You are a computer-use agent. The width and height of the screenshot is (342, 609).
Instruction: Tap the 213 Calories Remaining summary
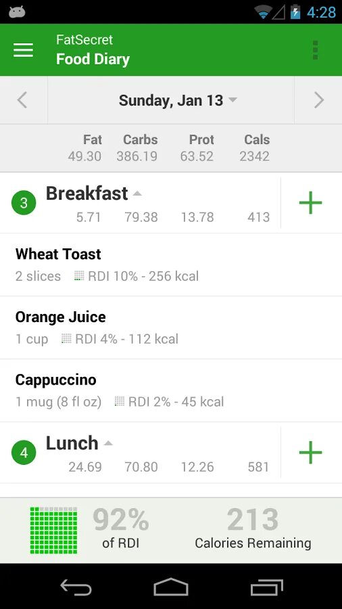coord(253,530)
